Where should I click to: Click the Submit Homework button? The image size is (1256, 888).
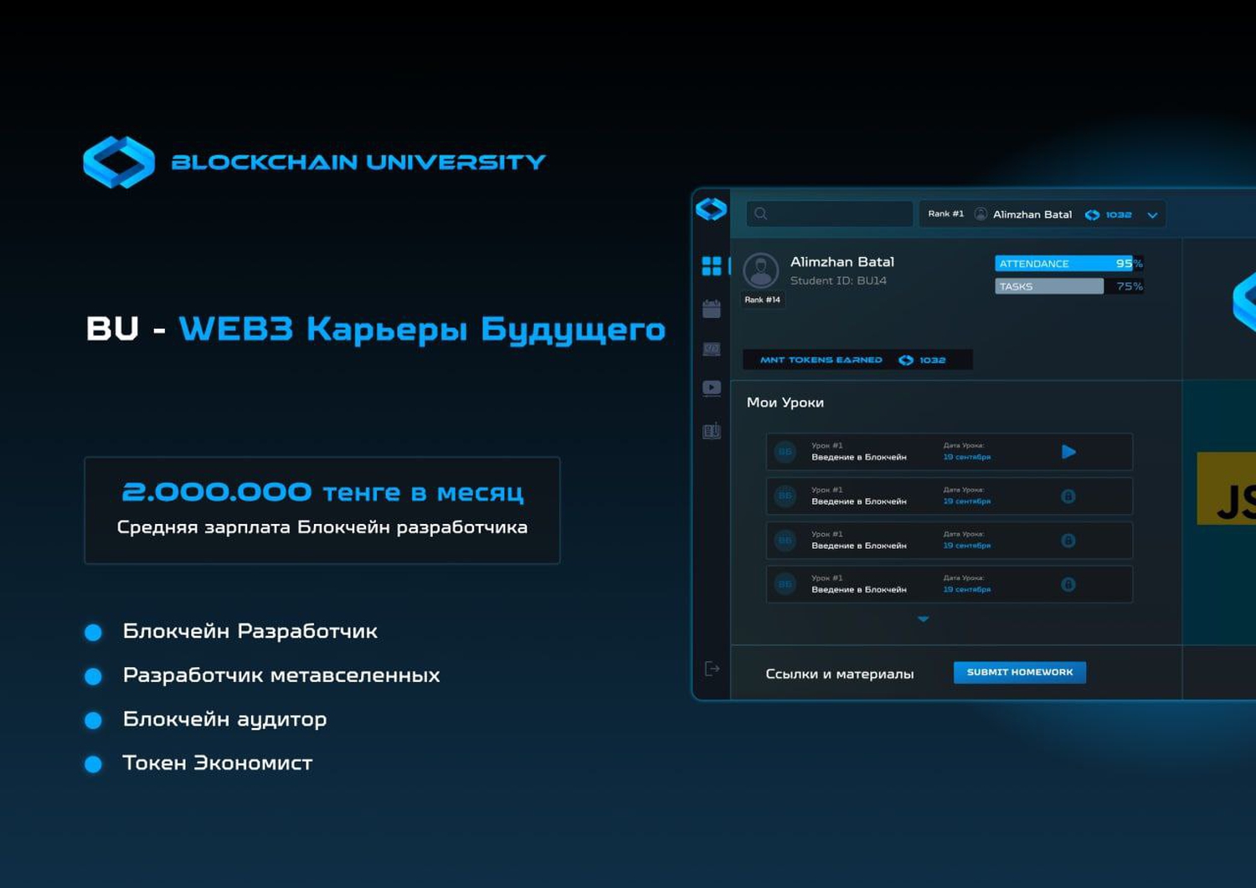[1020, 672]
